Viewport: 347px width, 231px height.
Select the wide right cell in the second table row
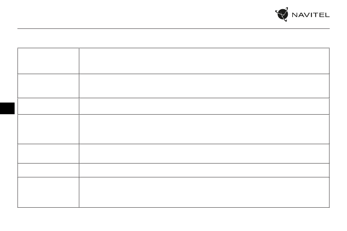click(x=204, y=86)
